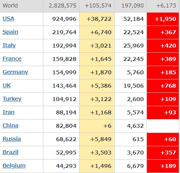Open the France country link
The width and height of the screenshot is (180, 173).
click(12, 59)
